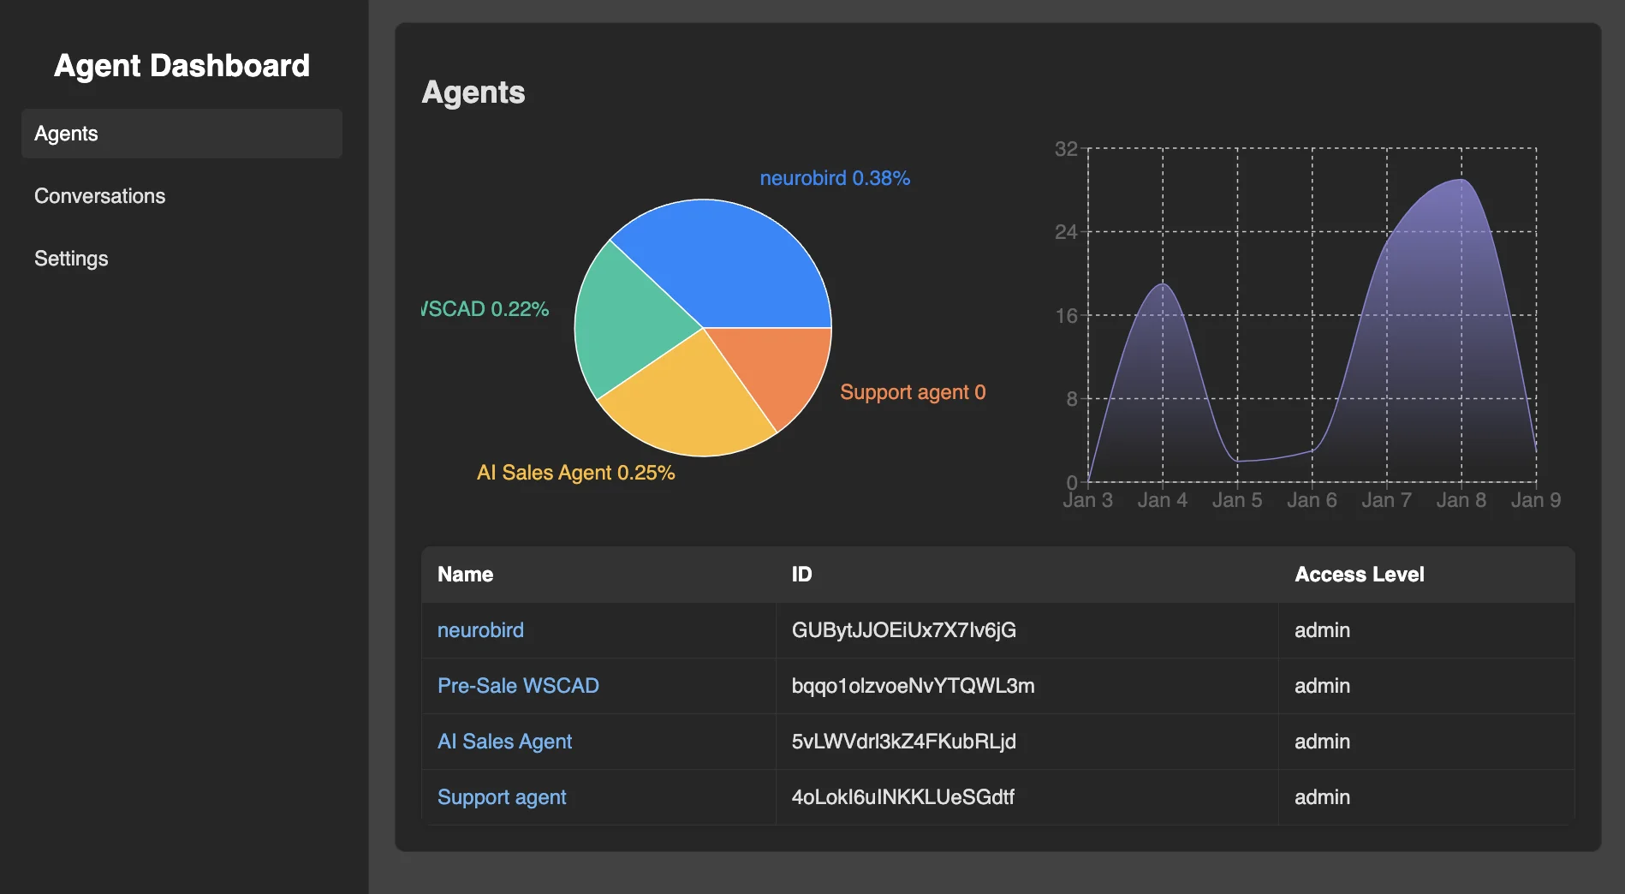Click the Jan 4 axis label
Viewport: 1625px width, 894px height.
coord(1163,500)
